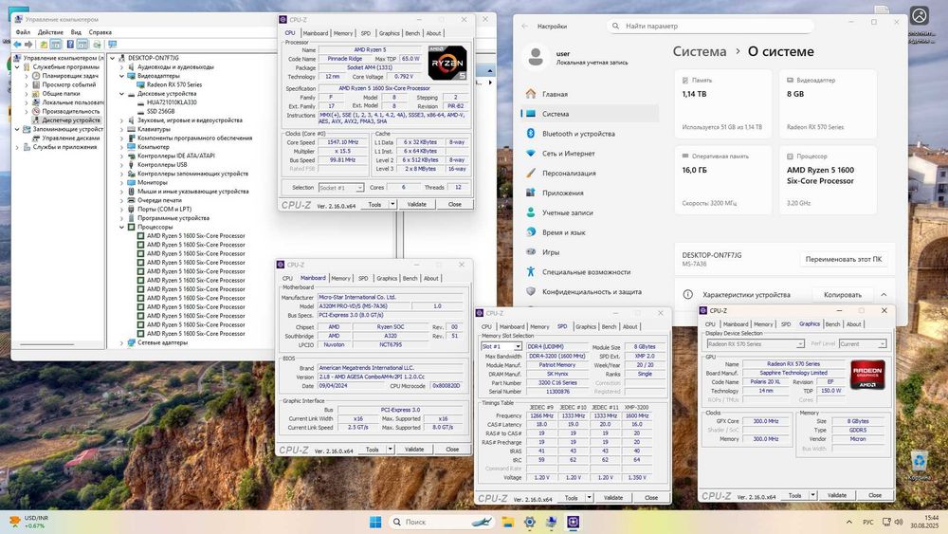The height and width of the screenshot is (534, 948).
Task: Click the Копировать button in Settings
Action: coord(842,295)
